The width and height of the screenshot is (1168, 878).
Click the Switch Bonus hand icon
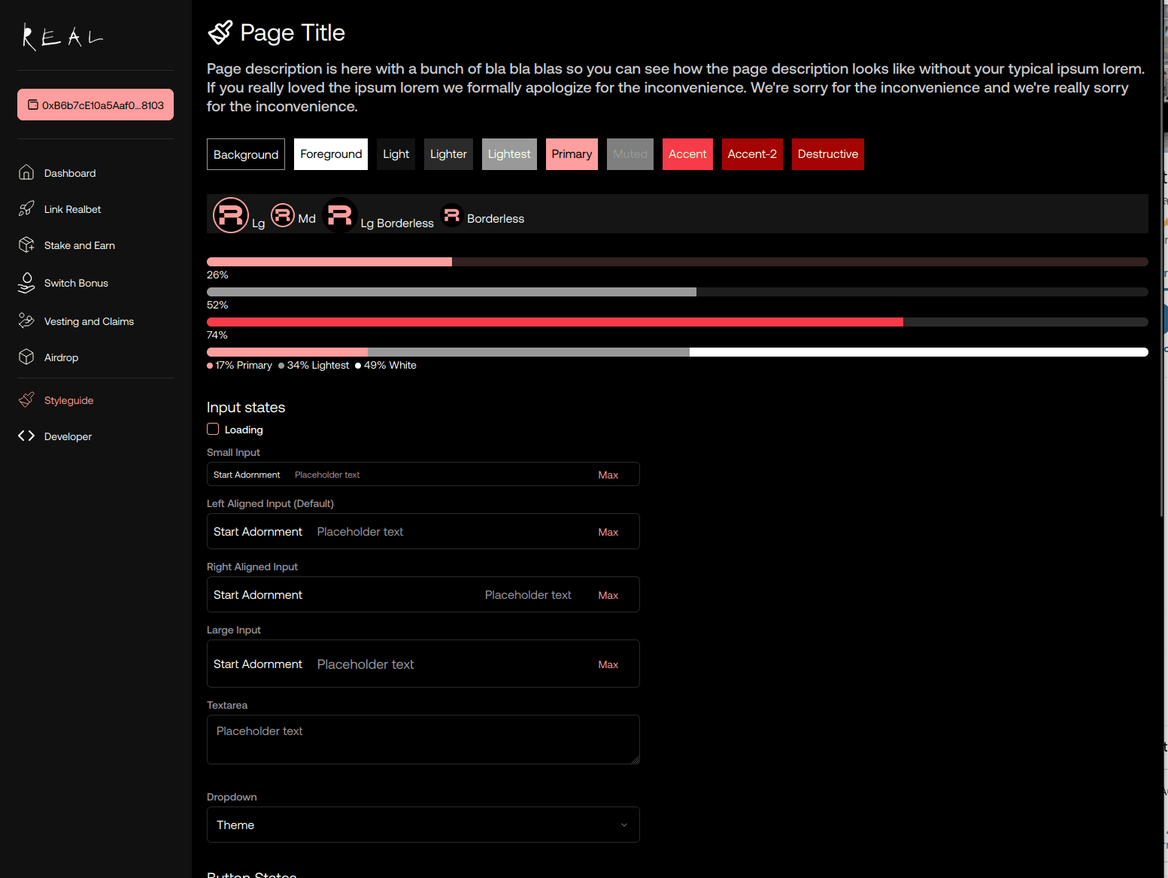[x=26, y=283]
